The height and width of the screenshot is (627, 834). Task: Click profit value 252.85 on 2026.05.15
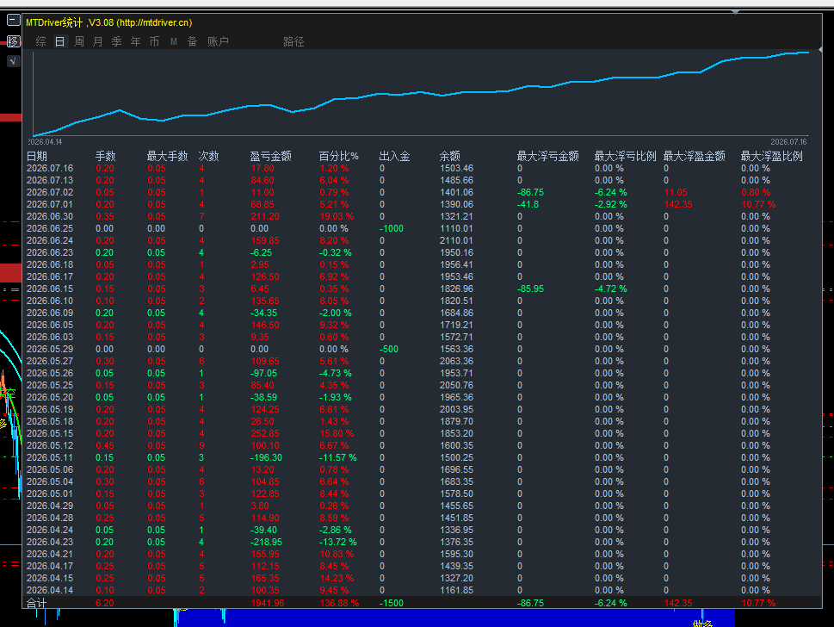click(x=265, y=433)
